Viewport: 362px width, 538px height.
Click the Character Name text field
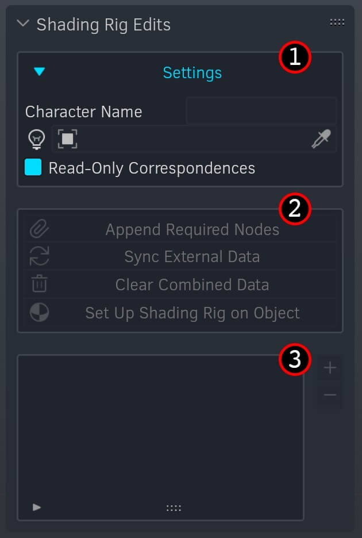pos(261,111)
